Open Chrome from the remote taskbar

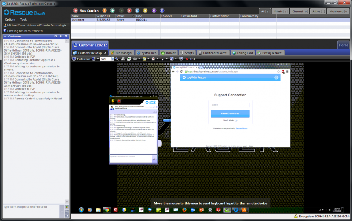[x=107, y=210]
